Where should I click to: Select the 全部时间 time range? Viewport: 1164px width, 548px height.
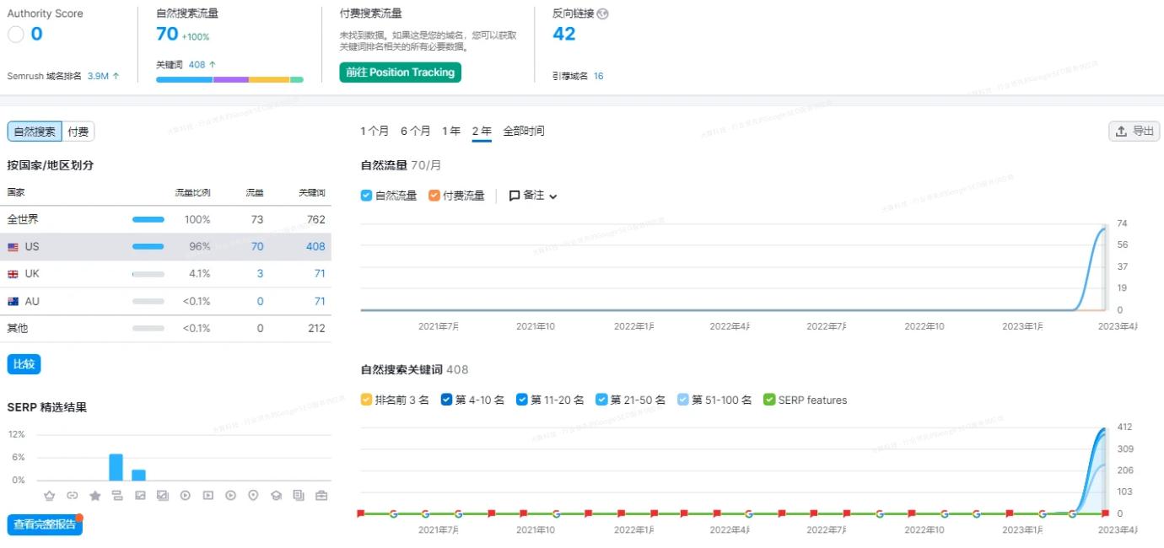pyautogui.click(x=523, y=131)
